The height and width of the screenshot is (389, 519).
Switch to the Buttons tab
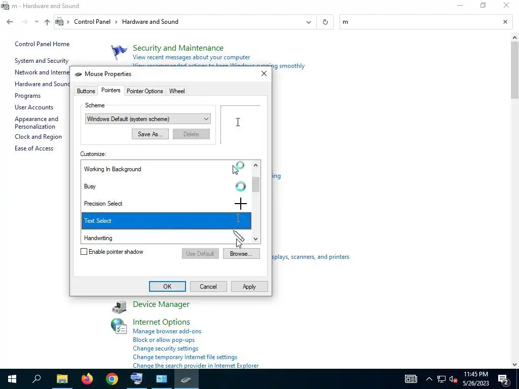(86, 91)
